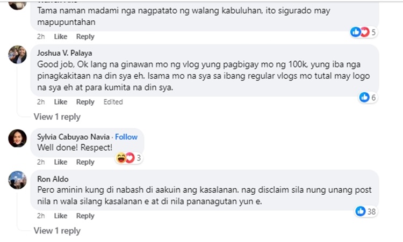Viewport: 403px width, 242px height.
Task: Like the 'Well done! Respect!' comment
Action: tap(61, 162)
